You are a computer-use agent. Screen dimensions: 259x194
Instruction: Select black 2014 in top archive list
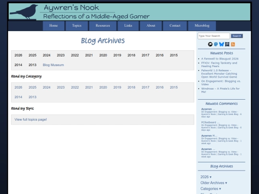click(x=18, y=65)
